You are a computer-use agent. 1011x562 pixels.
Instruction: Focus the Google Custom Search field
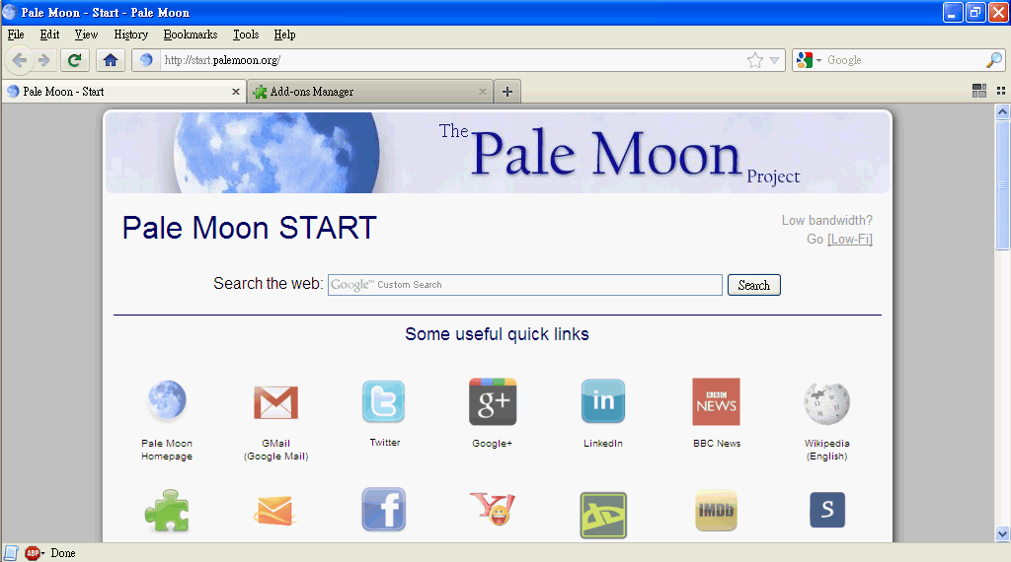pos(525,285)
